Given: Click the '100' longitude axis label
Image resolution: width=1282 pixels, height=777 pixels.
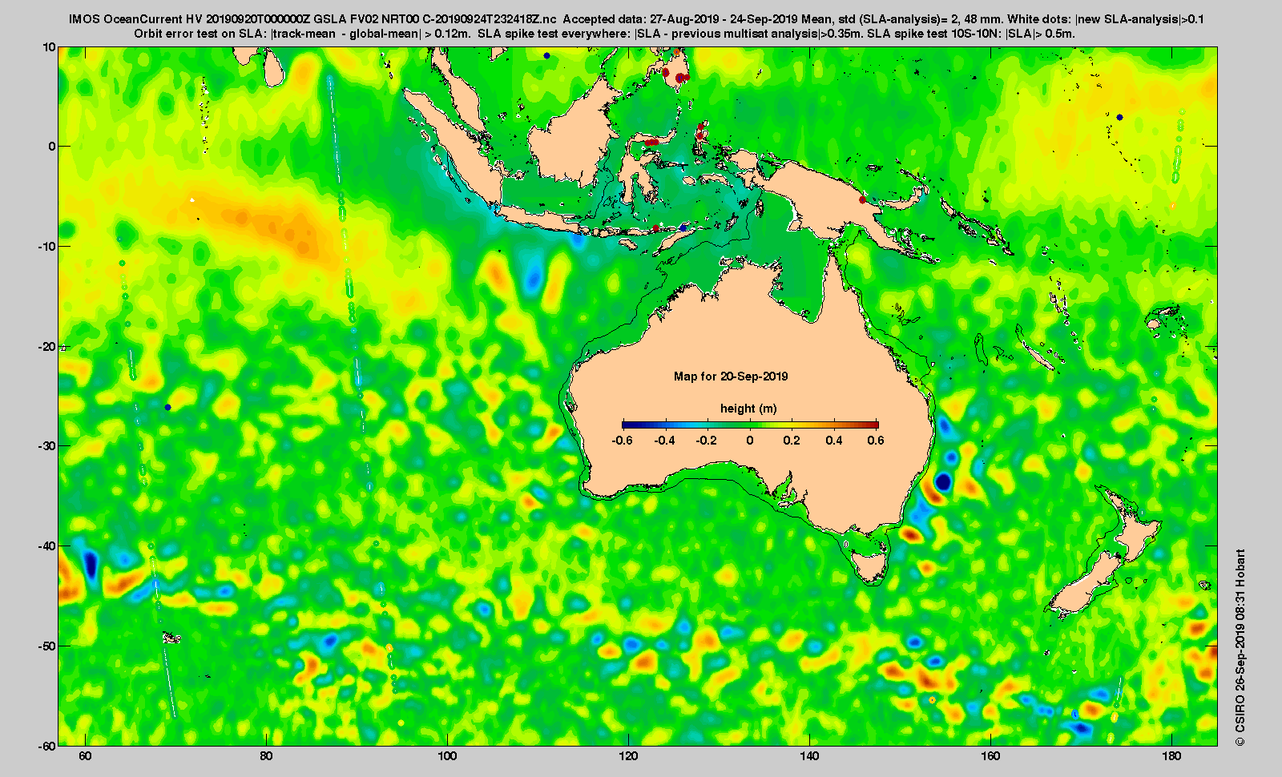Looking at the screenshot, I should (x=448, y=757).
